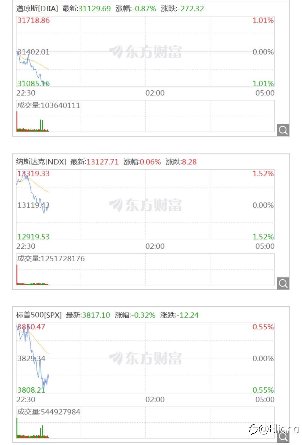The image size is (302, 445).
Task: Click the SPX low price label 3808.21
Action: coord(31,390)
